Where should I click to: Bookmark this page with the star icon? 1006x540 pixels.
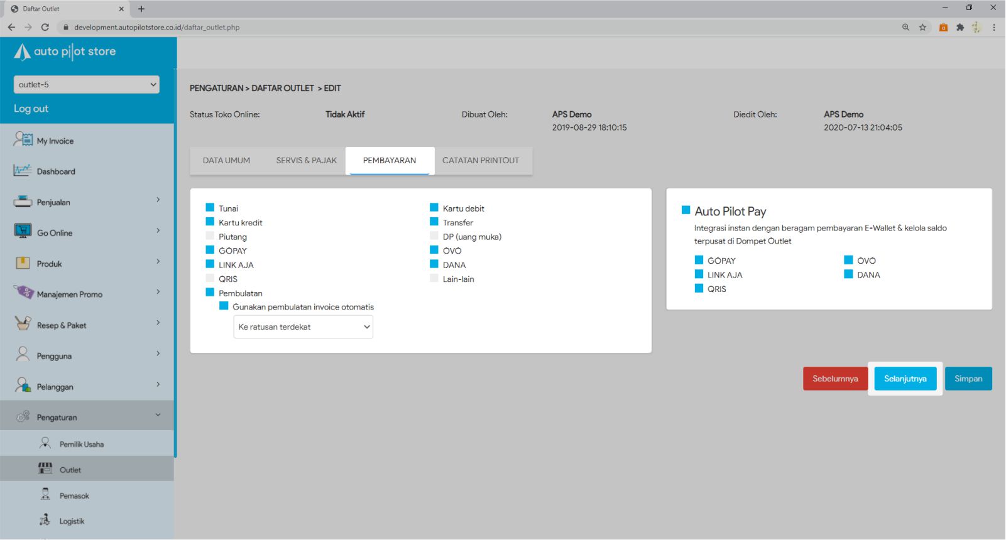[x=922, y=27]
